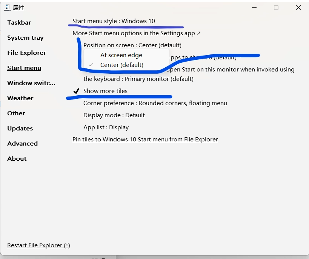Open the Advanced settings section
The width and height of the screenshot is (309, 259).
click(x=22, y=144)
